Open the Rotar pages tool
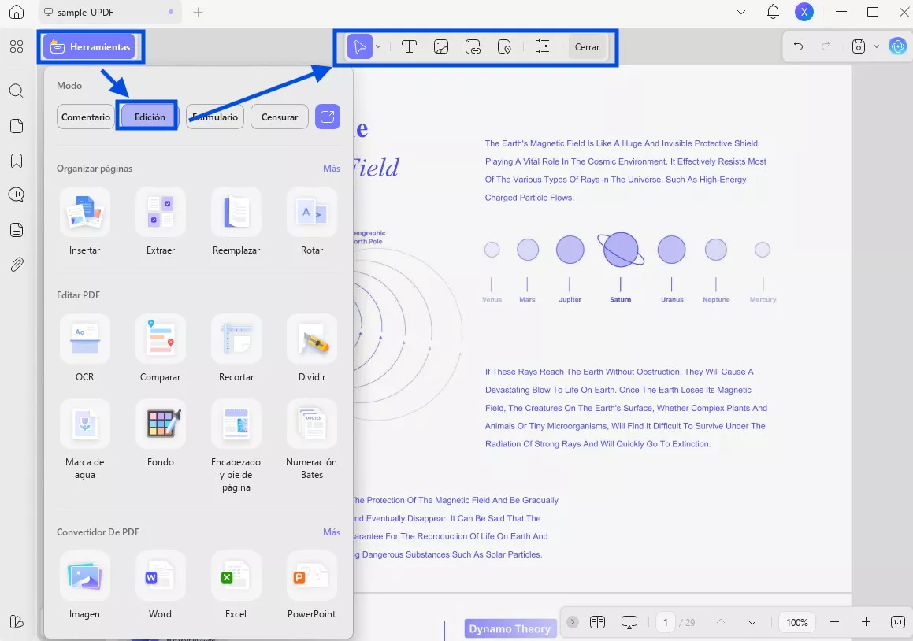This screenshot has width=913, height=641. [312, 221]
